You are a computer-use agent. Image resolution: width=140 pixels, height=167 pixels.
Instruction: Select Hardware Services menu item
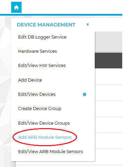click(x=38, y=51)
